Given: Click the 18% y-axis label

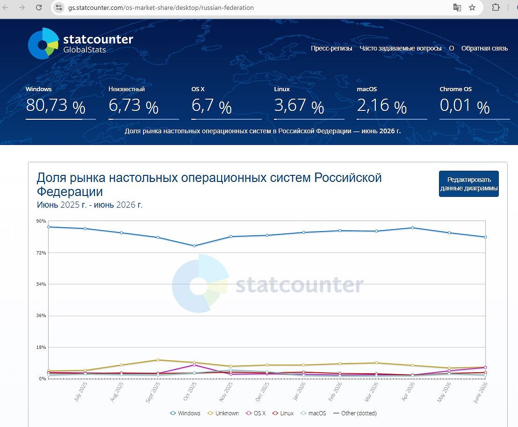Looking at the screenshot, I should [41, 347].
